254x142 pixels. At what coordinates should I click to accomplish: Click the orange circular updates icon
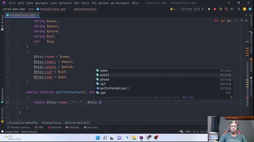[244, 9]
